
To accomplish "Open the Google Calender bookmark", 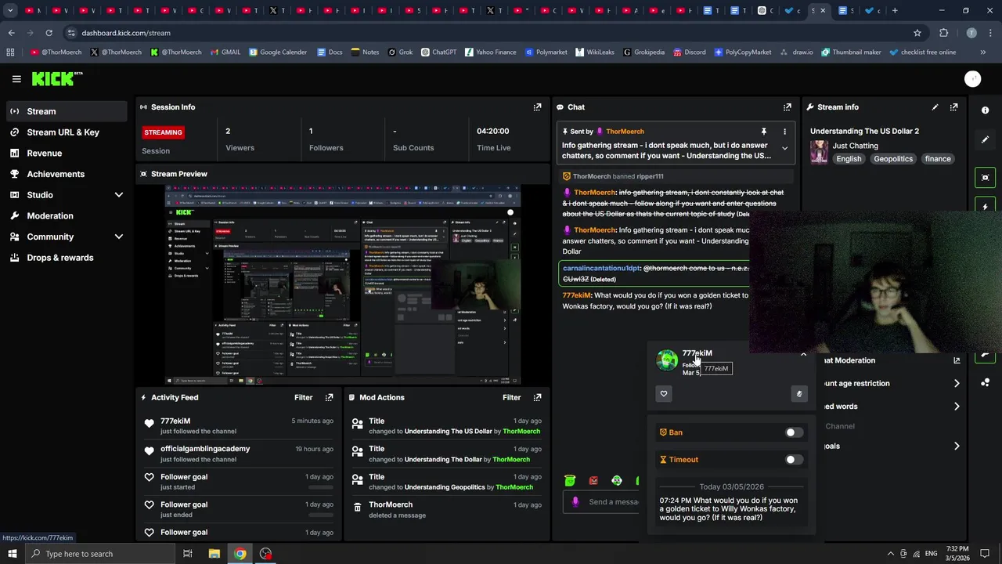I will coord(278,52).
